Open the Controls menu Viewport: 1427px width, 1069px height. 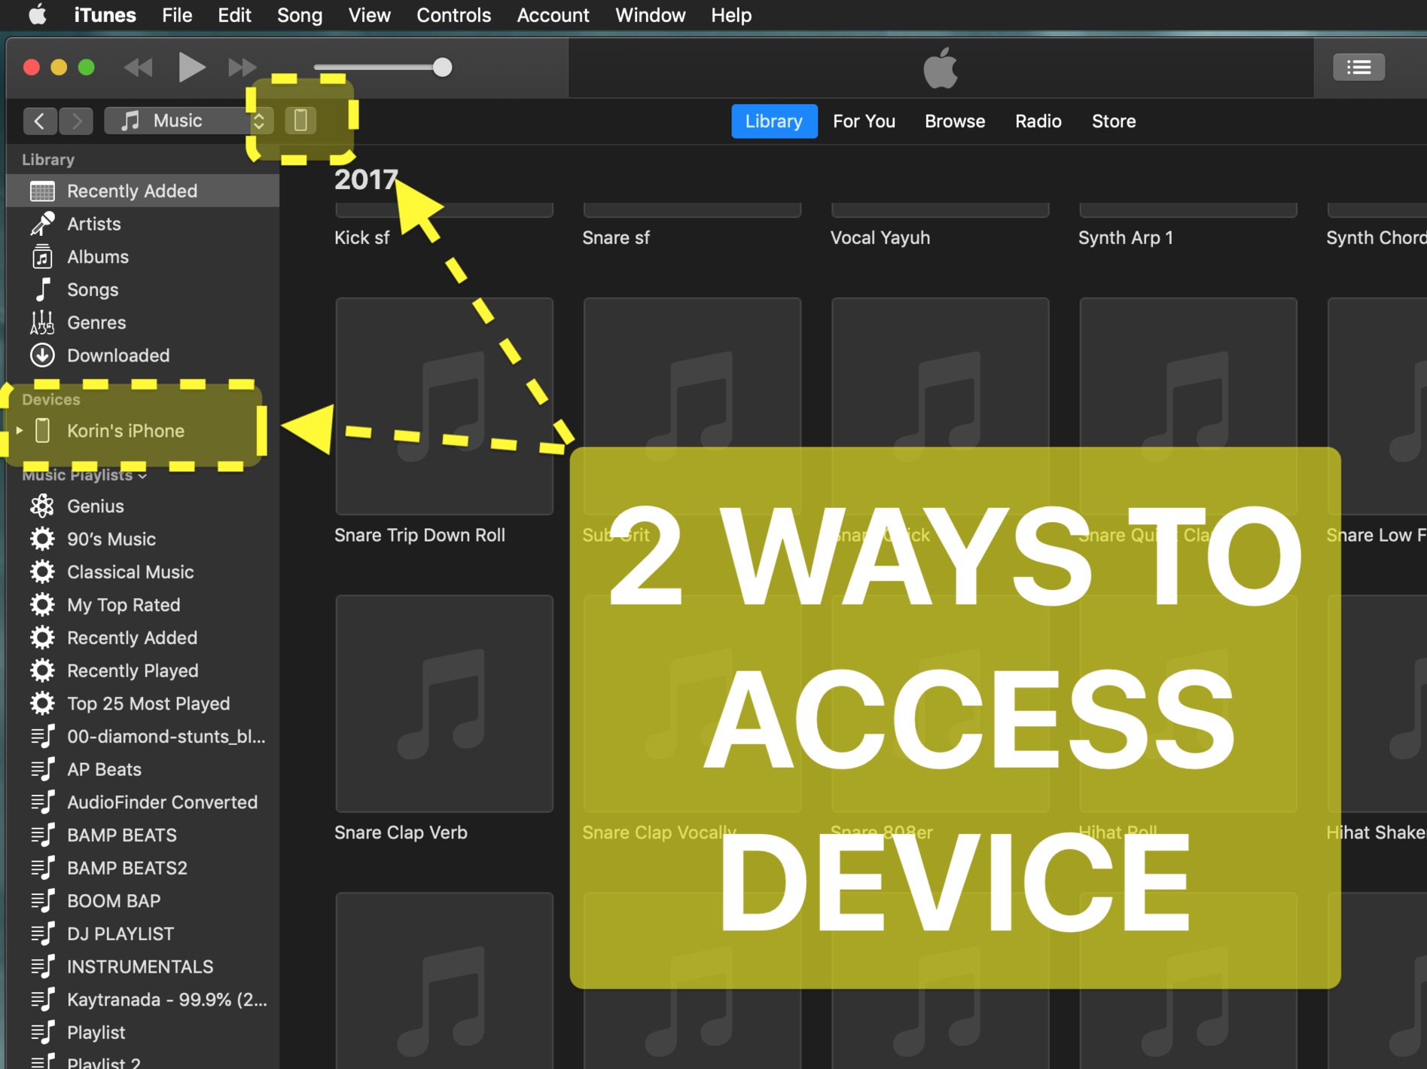[x=453, y=15]
